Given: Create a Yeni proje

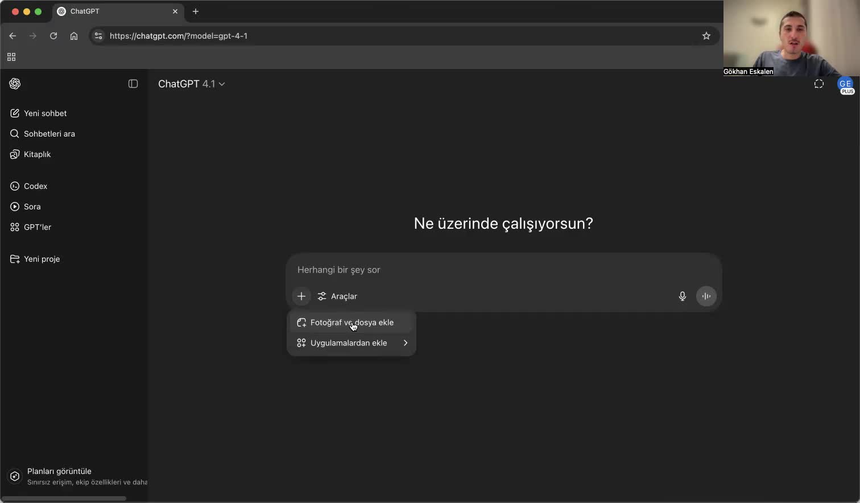Looking at the screenshot, I should (74, 259).
